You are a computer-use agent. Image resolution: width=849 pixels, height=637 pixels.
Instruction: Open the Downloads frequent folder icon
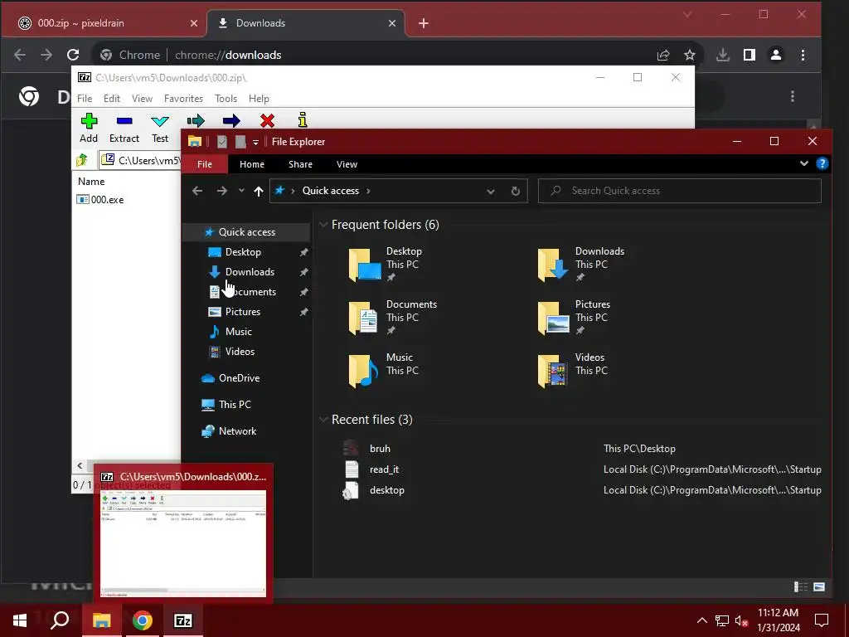click(x=553, y=265)
